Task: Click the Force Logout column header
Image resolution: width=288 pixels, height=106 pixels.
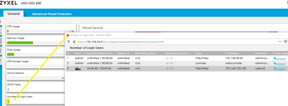Action: (280, 53)
